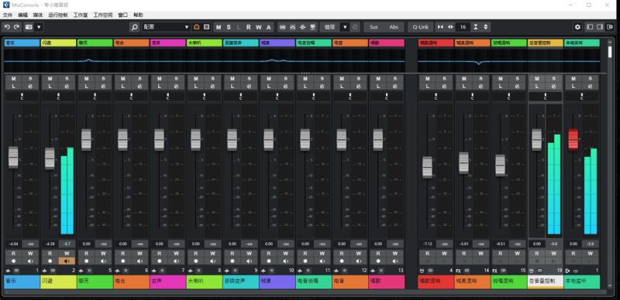
Task: Expand the arrow beside the snapshot camera
Action: pos(39,27)
